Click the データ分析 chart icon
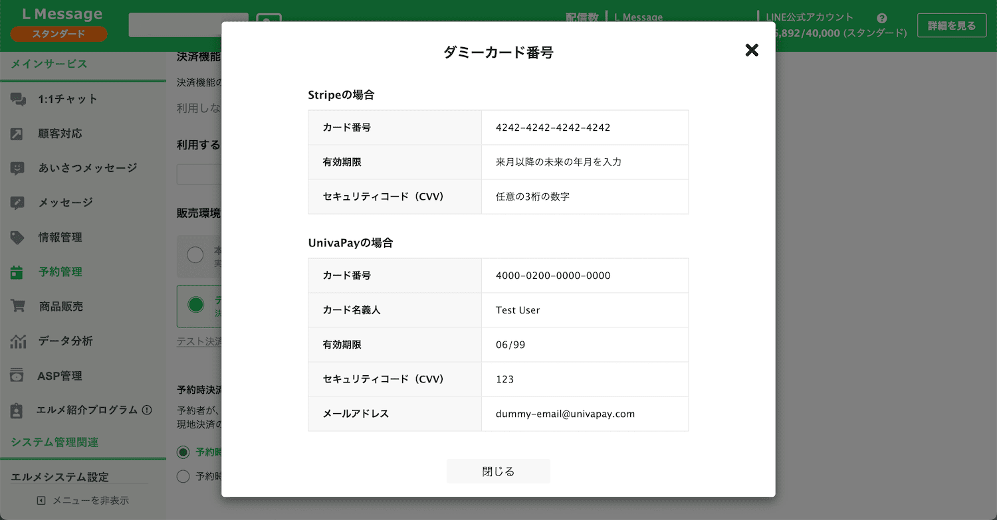This screenshot has width=997, height=520. 17,341
